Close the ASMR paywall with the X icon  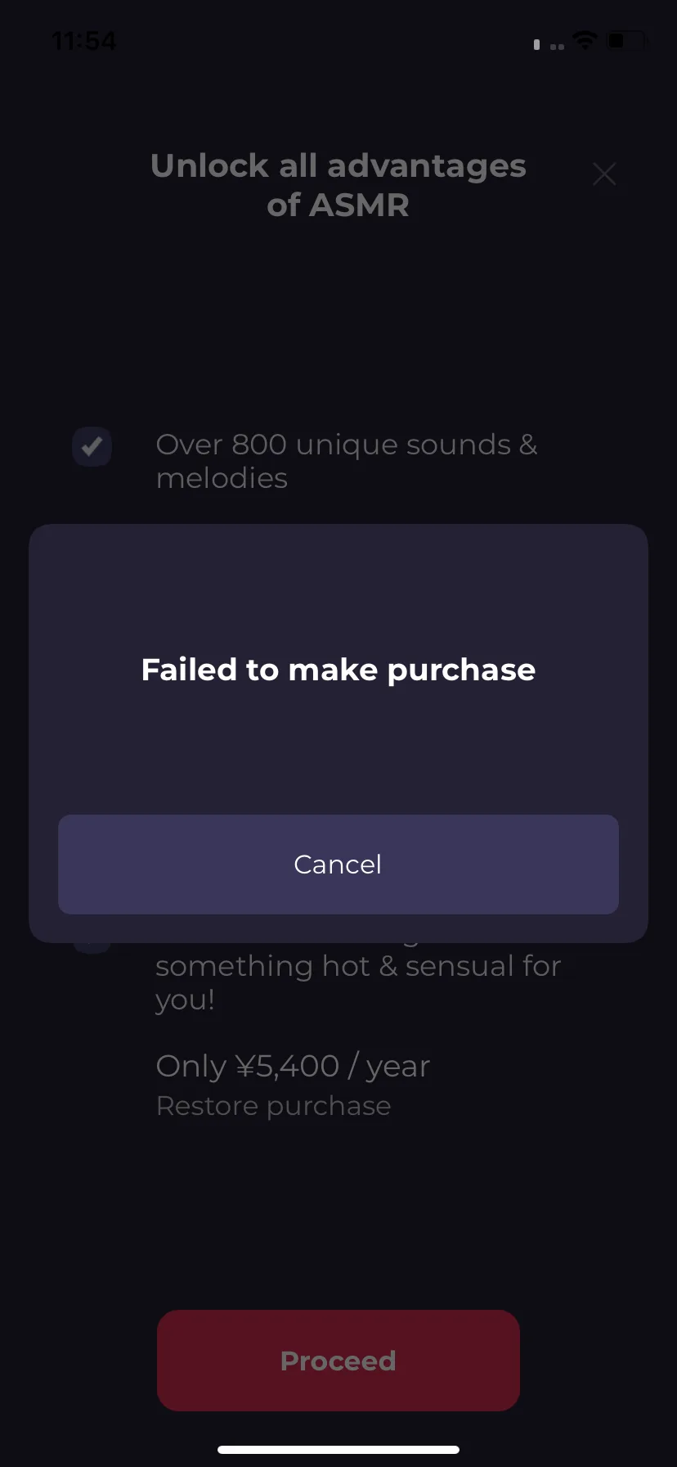tap(604, 174)
